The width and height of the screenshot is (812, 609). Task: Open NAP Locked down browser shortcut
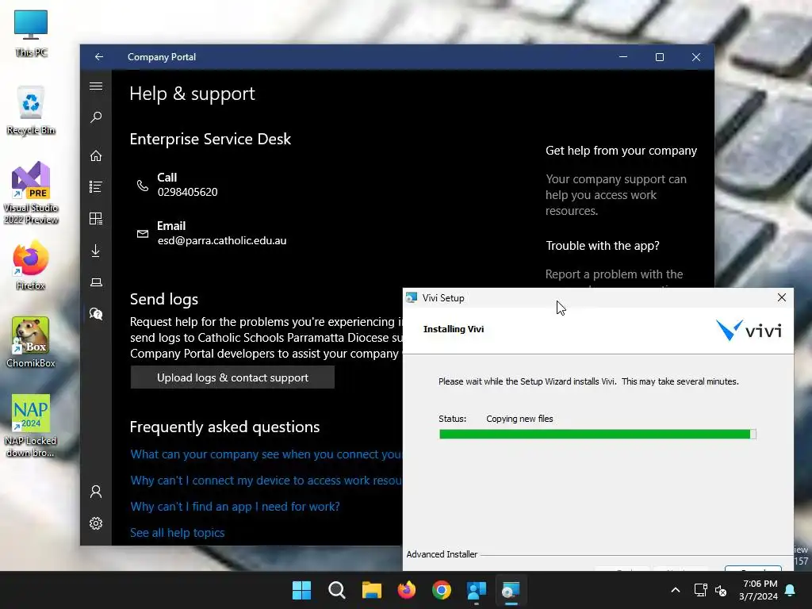click(31, 426)
